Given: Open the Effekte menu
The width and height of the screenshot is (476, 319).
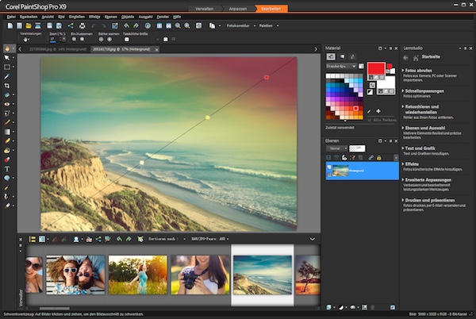Looking at the screenshot, I should click(x=94, y=15).
